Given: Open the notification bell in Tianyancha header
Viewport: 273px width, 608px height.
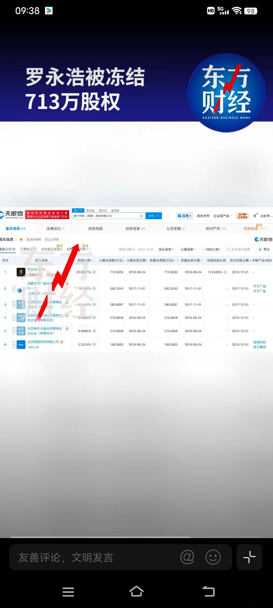Looking at the screenshot, I should coord(255,216).
